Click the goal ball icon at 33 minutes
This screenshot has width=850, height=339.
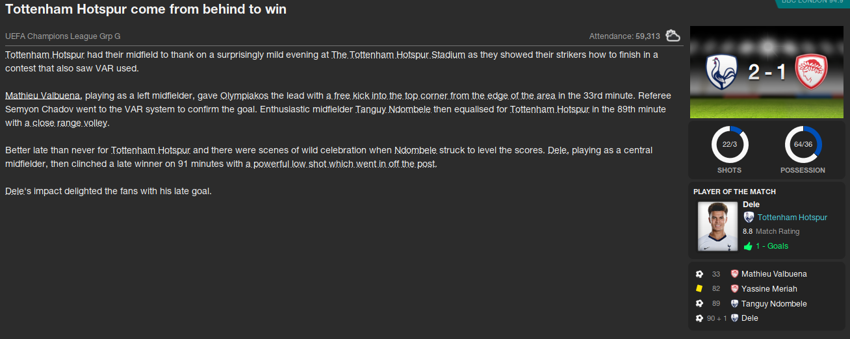699,274
